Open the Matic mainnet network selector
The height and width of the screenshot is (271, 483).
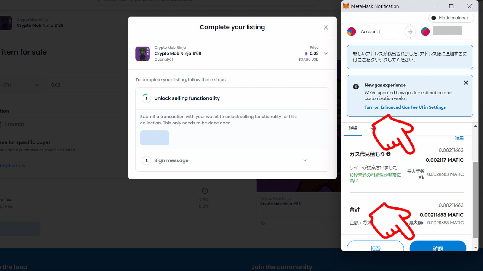pyautogui.click(x=451, y=18)
